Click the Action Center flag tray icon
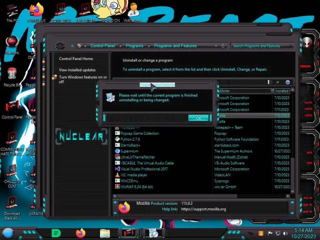This screenshot has width=320, height=240. tap(270, 233)
